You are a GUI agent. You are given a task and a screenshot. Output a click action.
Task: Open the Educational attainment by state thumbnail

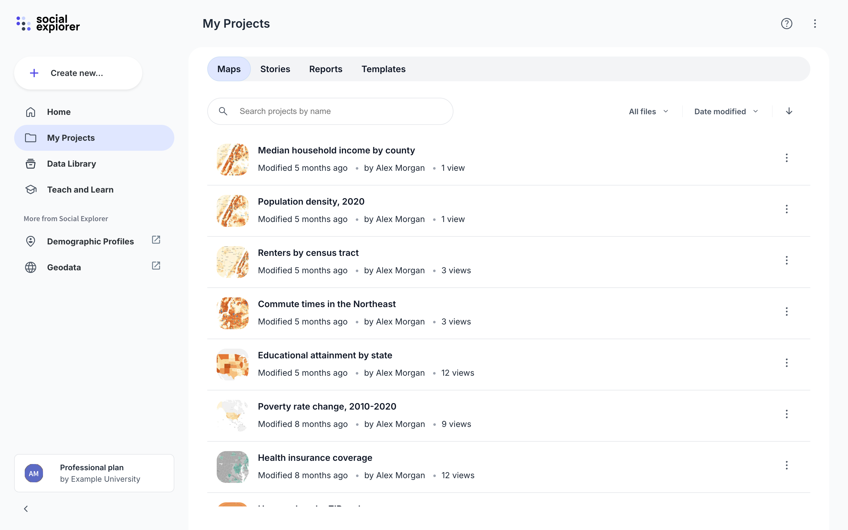233,365
